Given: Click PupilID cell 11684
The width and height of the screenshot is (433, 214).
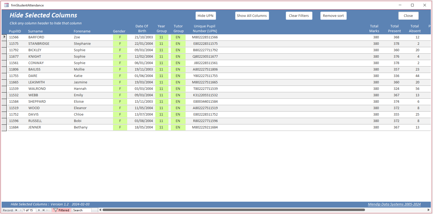Looking at the screenshot, I should click(x=14, y=127).
